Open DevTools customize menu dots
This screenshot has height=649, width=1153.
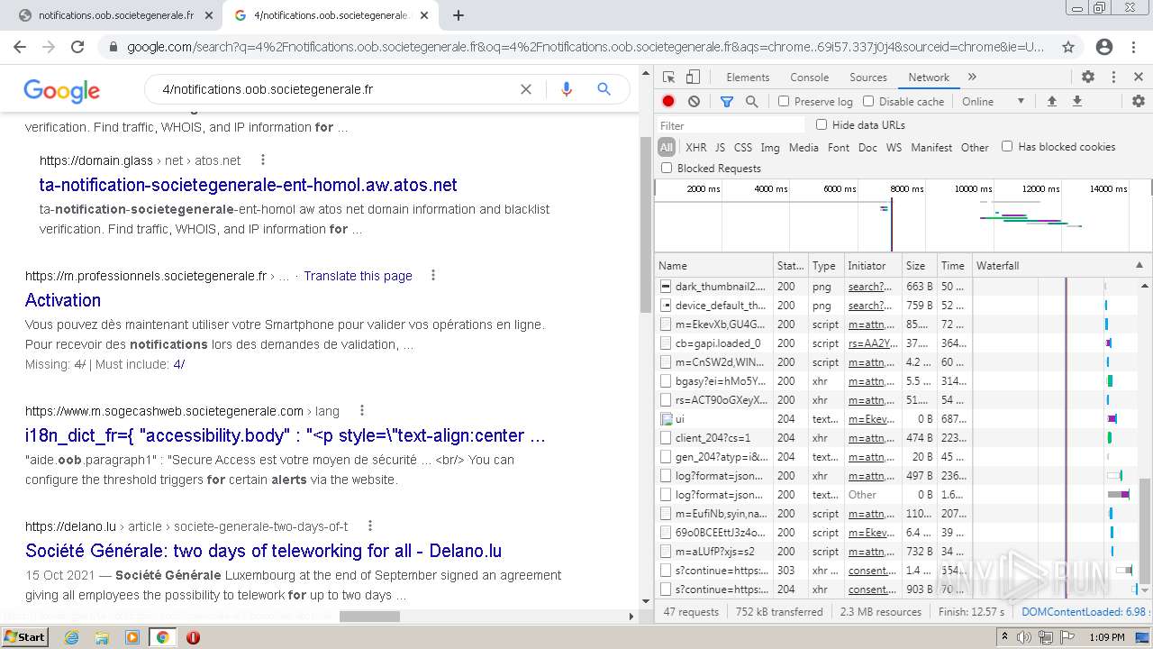1114,78
